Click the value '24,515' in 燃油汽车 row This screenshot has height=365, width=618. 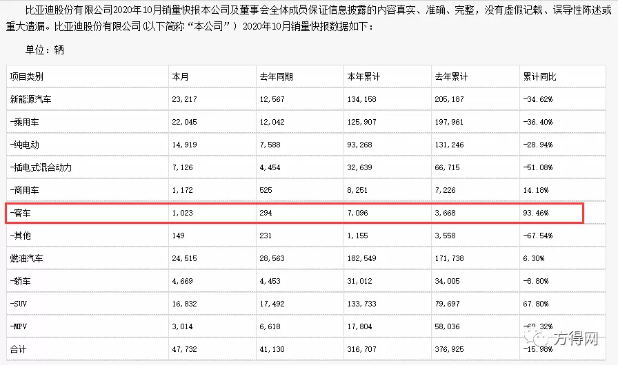pos(184,258)
